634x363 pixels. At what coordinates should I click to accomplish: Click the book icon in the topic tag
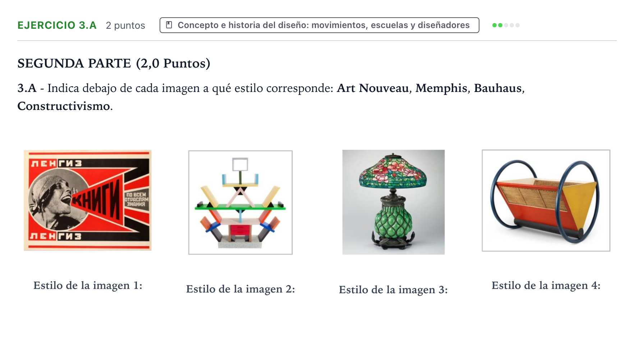pyautogui.click(x=169, y=25)
